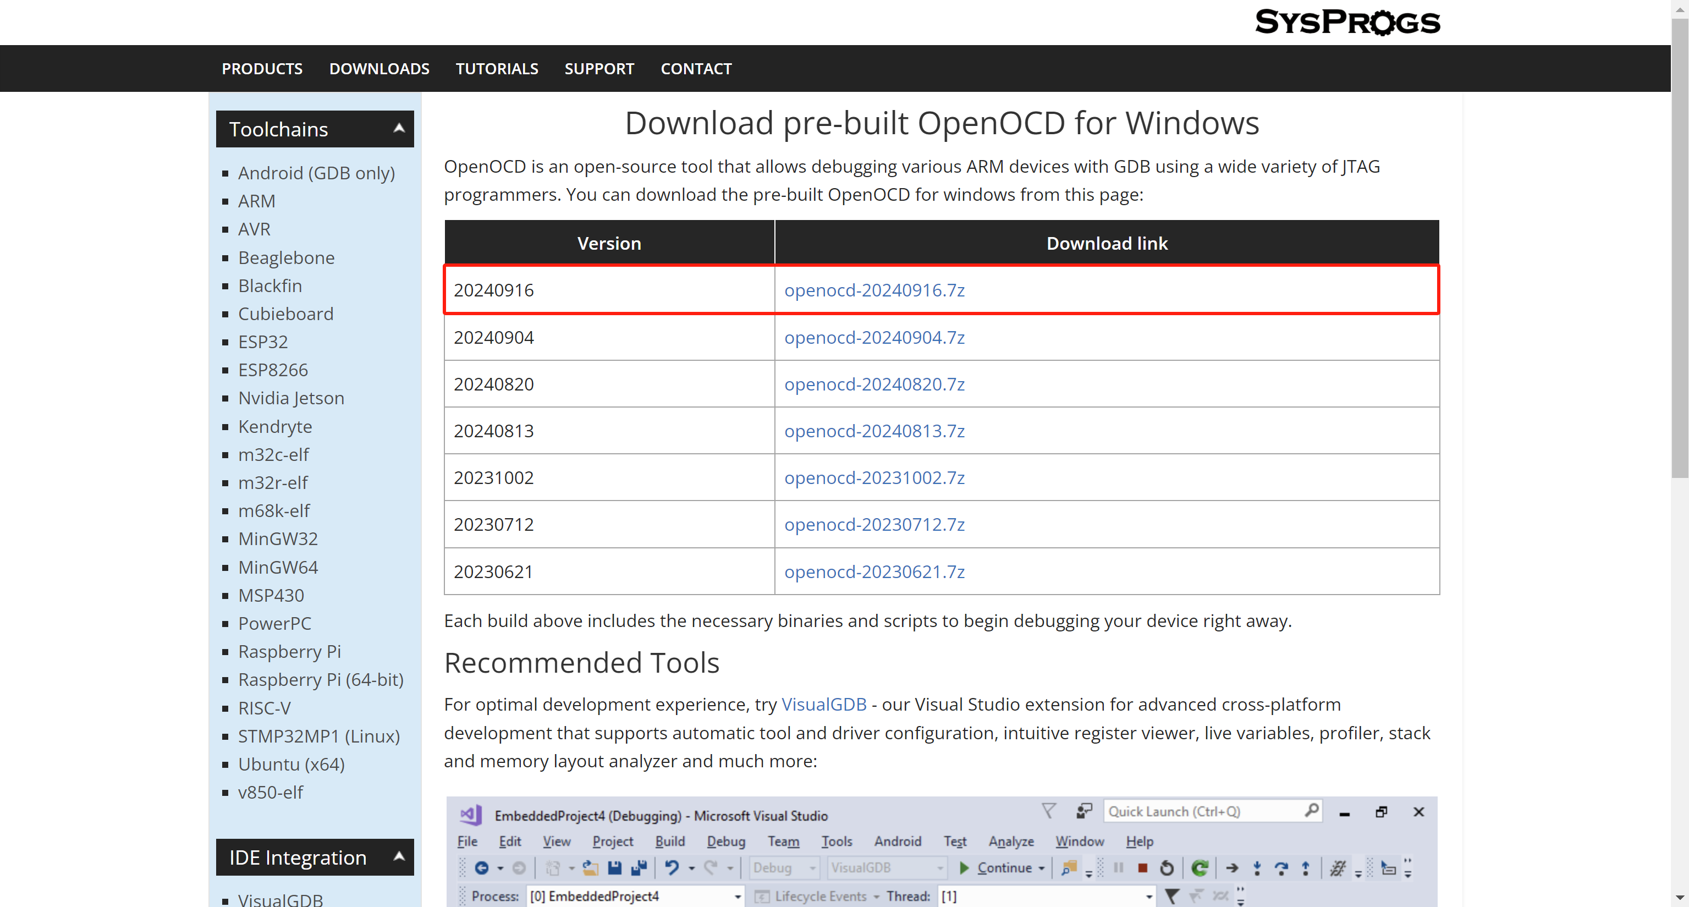
Task: Click the Undo arrow icon in toolbar
Action: point(672,867)
